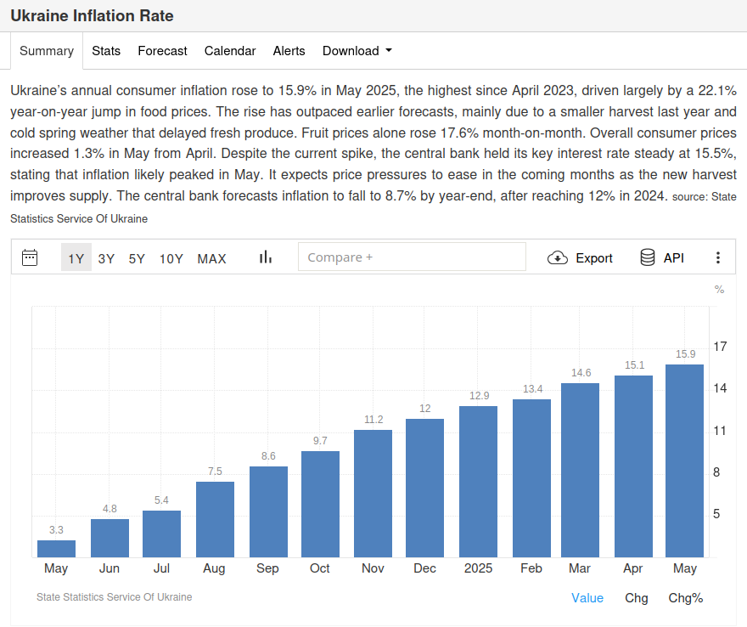
Task: Switch chart to Value view
Action: point(587,598)
